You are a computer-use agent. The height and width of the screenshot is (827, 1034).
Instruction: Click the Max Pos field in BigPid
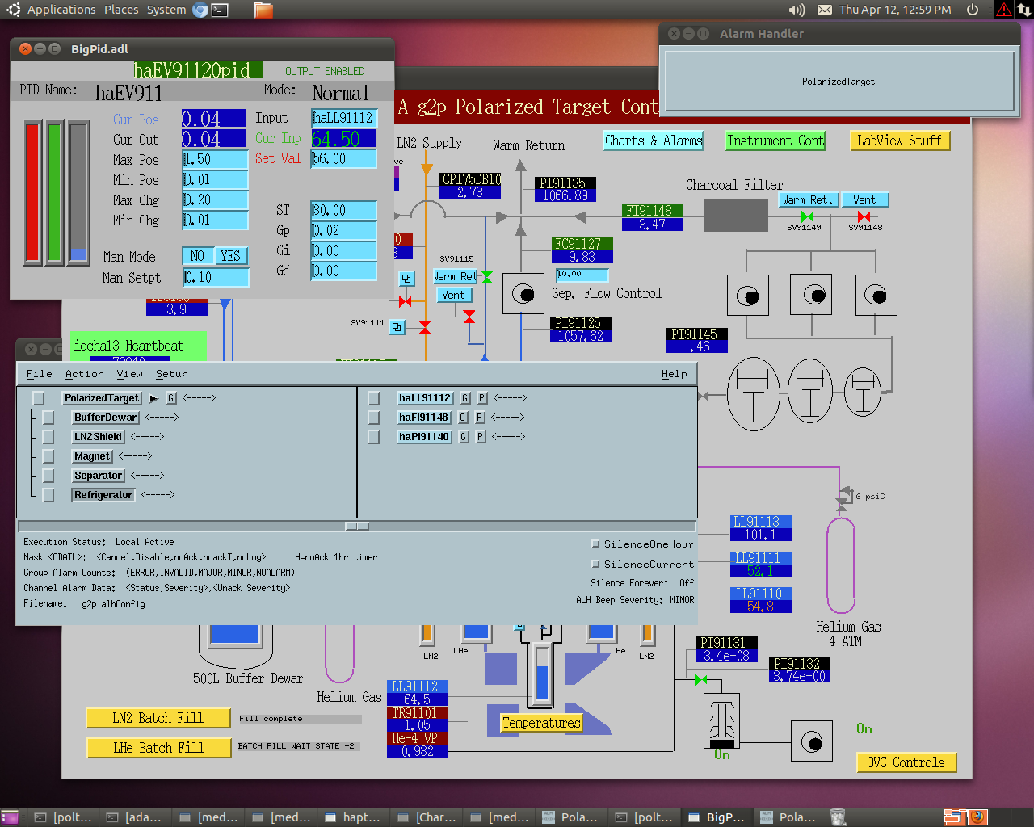(215, 159)
